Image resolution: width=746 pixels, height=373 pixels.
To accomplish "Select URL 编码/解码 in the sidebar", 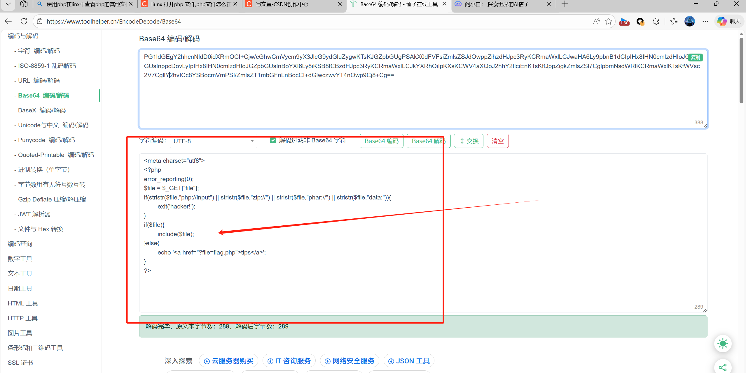I will (x=39, y=80).
